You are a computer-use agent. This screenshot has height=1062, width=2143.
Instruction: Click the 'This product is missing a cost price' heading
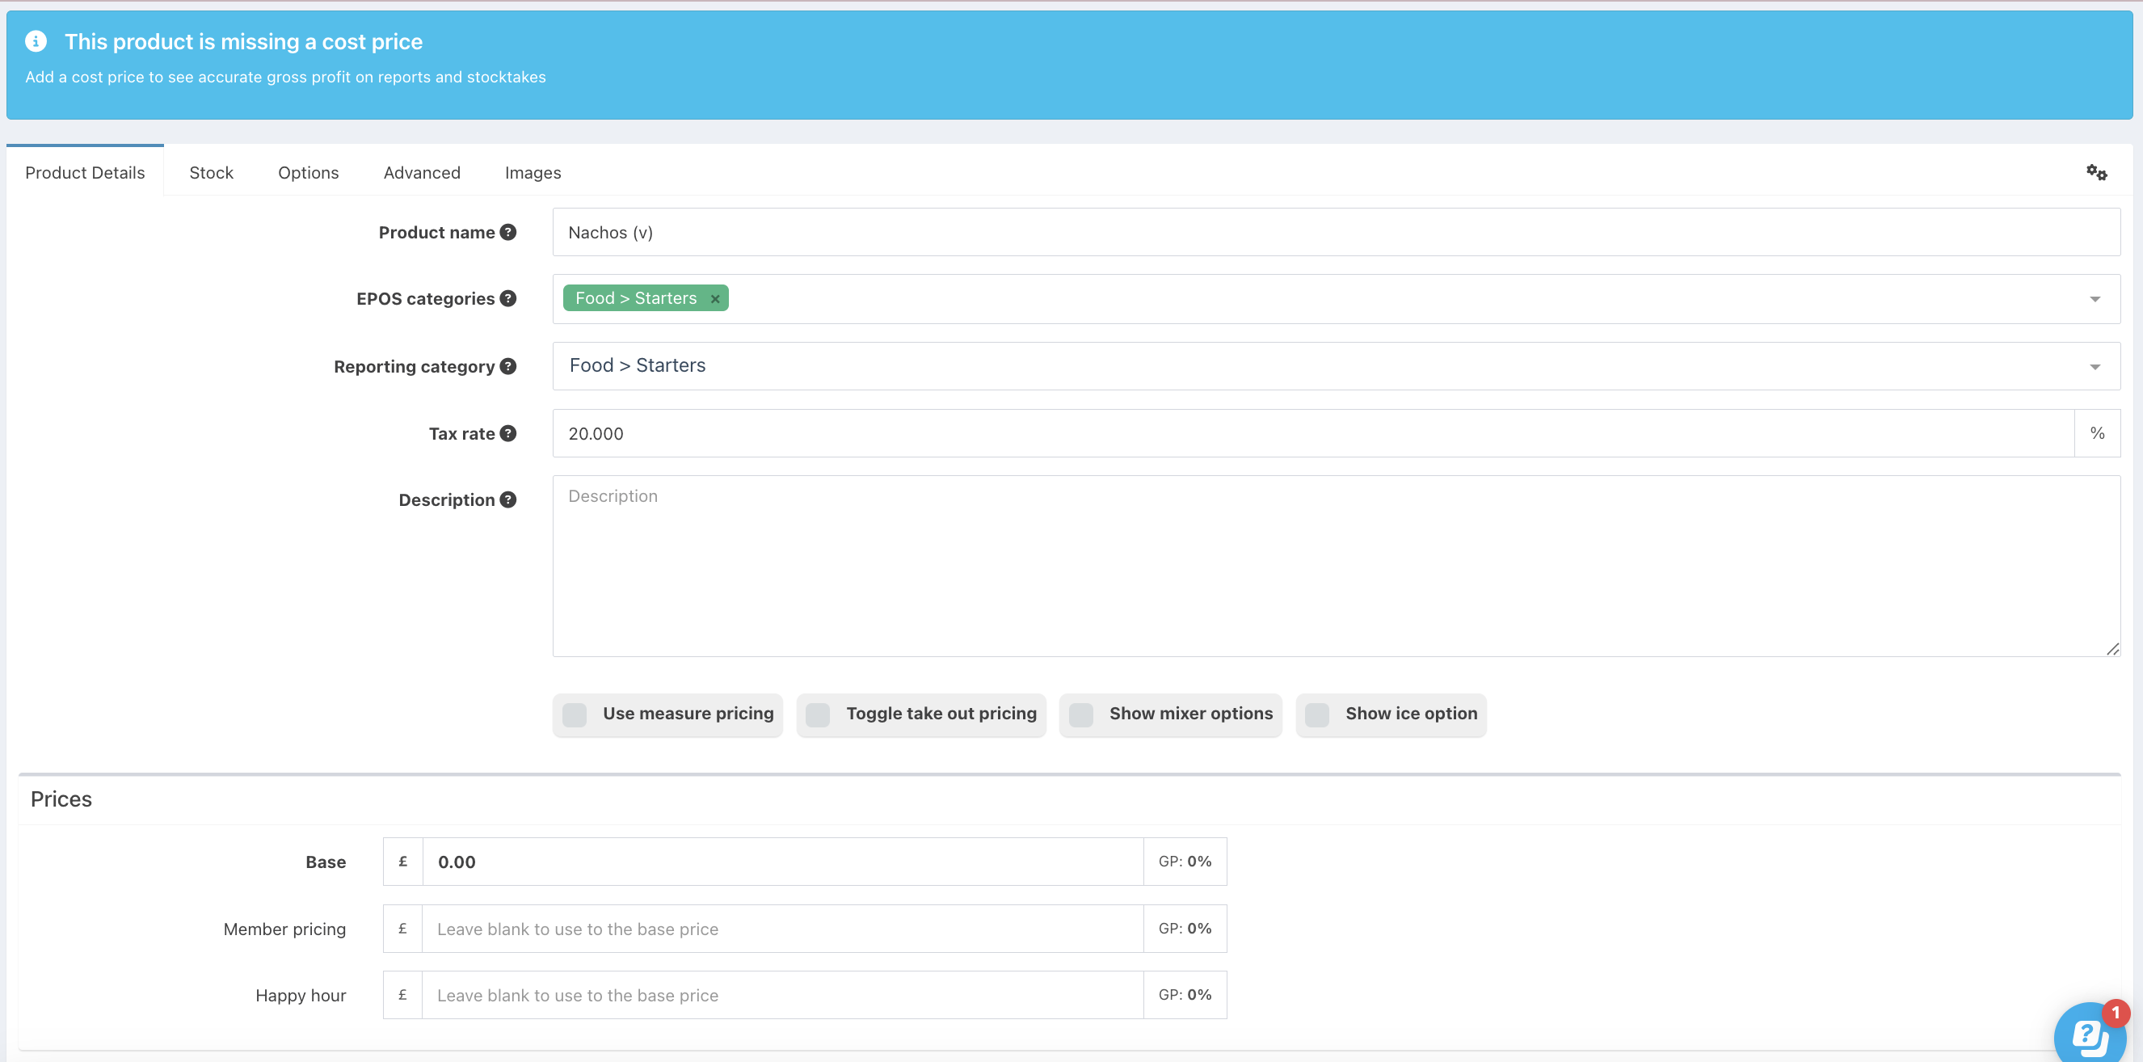[244, 41]
